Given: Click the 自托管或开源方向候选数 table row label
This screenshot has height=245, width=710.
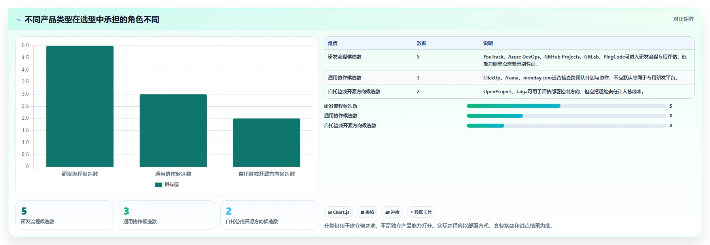Looking at the screenshot, I should click(354, 92).
